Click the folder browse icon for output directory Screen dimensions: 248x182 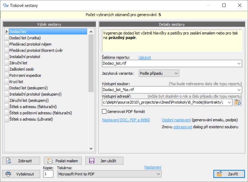pyautogui.click(x=238, y=103)
